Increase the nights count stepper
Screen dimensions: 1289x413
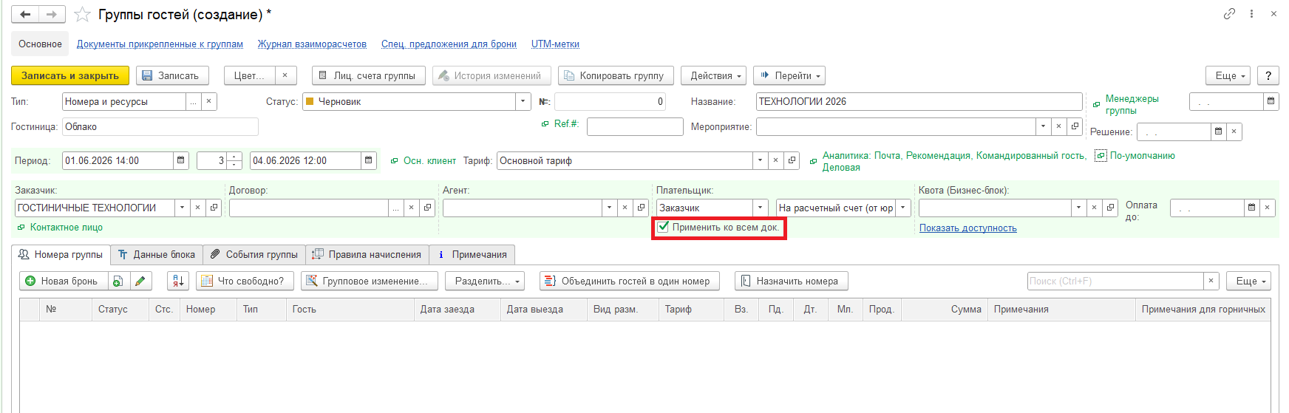point(234,157)
